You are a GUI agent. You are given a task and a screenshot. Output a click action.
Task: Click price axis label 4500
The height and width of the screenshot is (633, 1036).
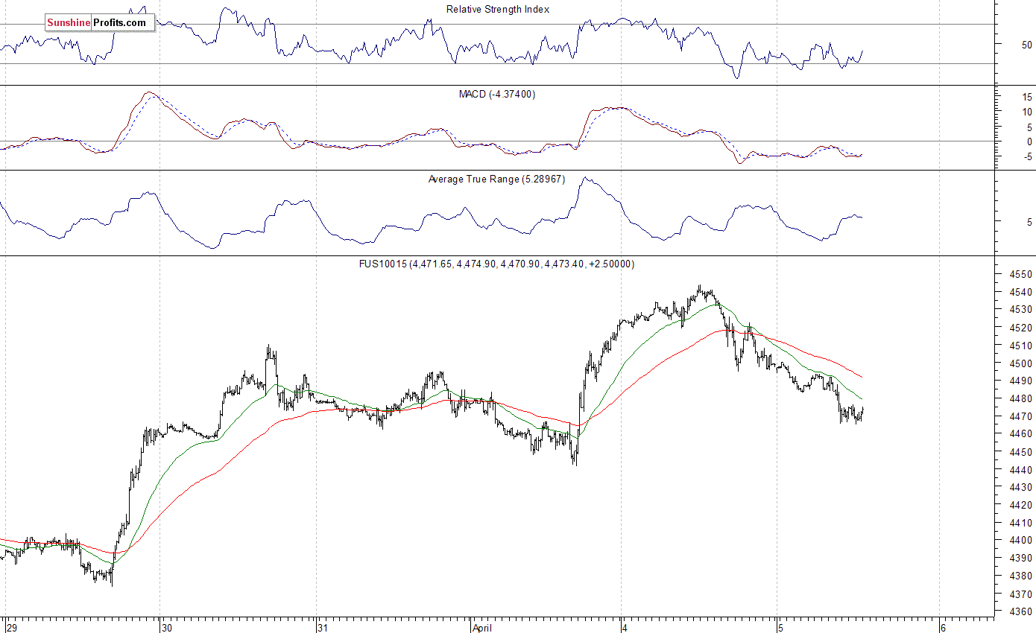(1021, 363)
